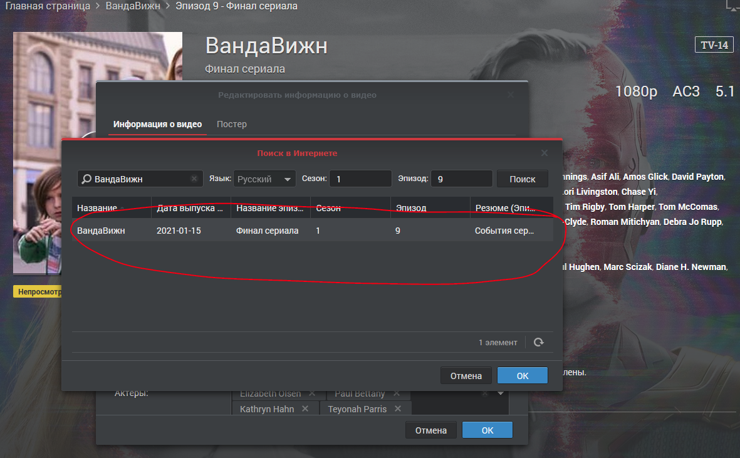Select the ВандаВижн result row title
The image size is (740, 458).
click(x=101, y=231)
